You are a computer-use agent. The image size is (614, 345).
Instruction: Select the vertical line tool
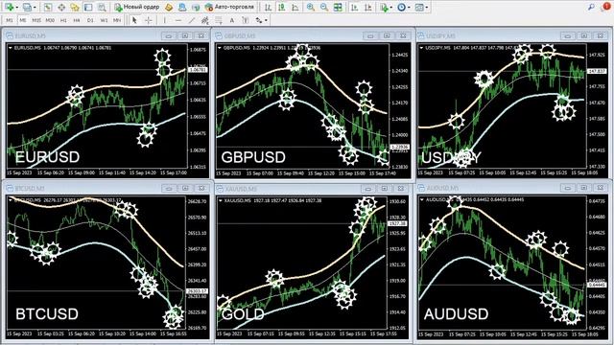click(x=165, y=20)
